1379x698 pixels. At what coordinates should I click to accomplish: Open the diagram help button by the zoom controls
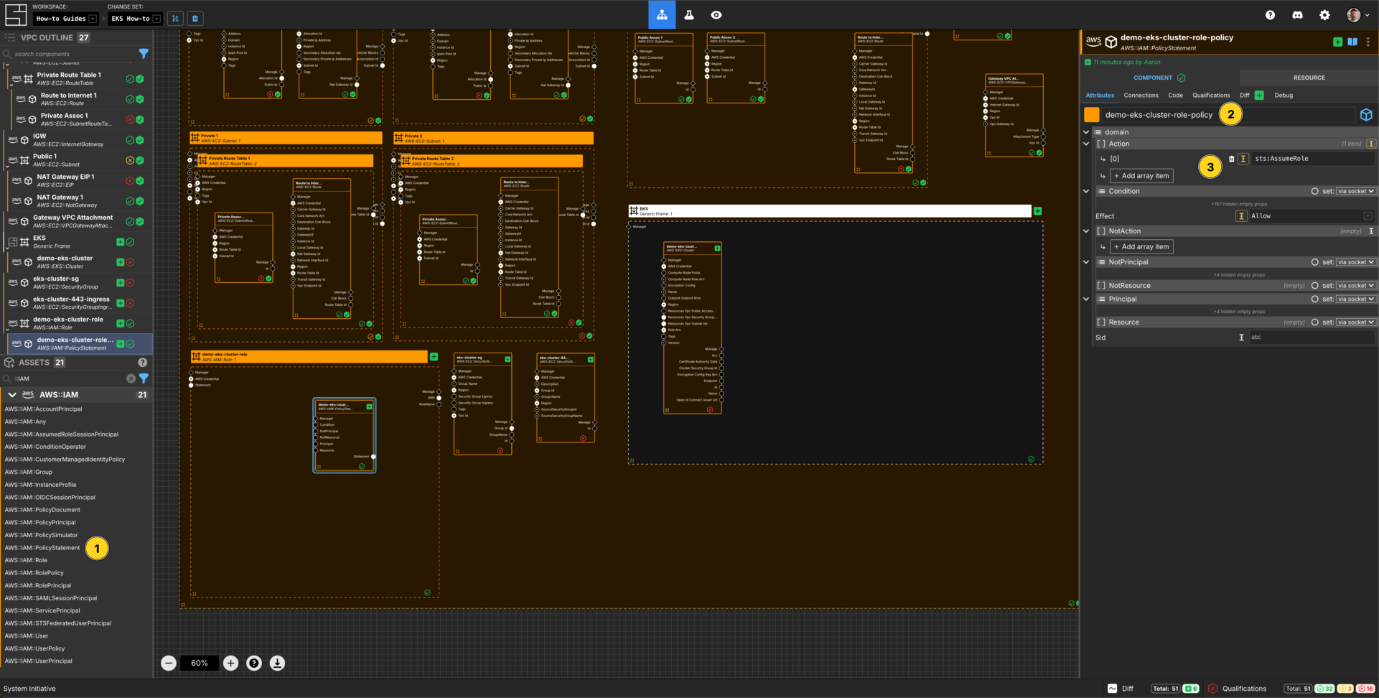(254, 663)
